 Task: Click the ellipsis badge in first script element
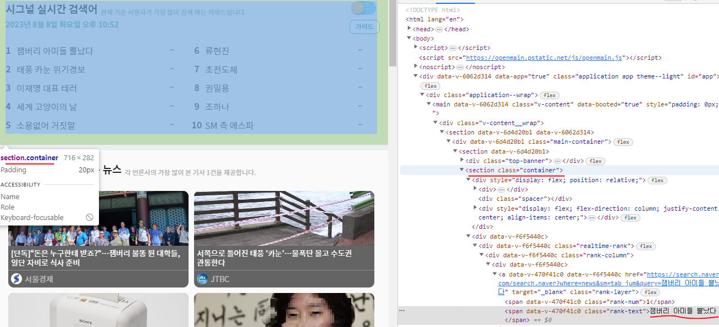pyautogui.click(x=452, y=48)
